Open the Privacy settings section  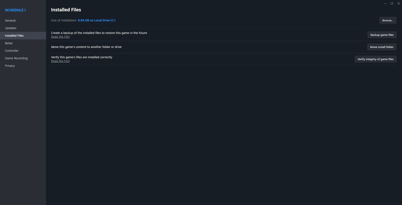point(10,65)
